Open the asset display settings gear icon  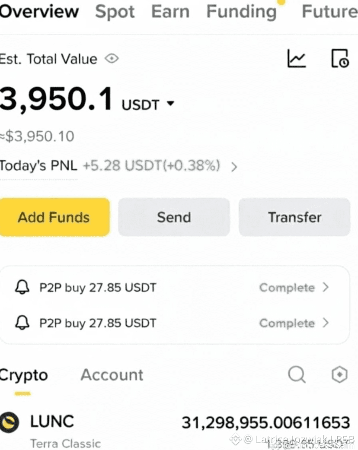339,375
